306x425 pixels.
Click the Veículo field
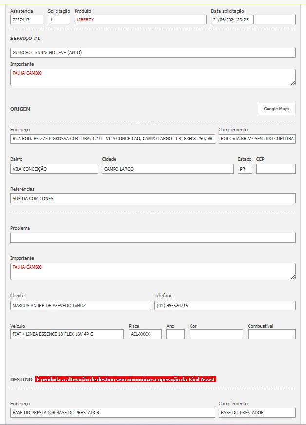click(x=67, y=334)
